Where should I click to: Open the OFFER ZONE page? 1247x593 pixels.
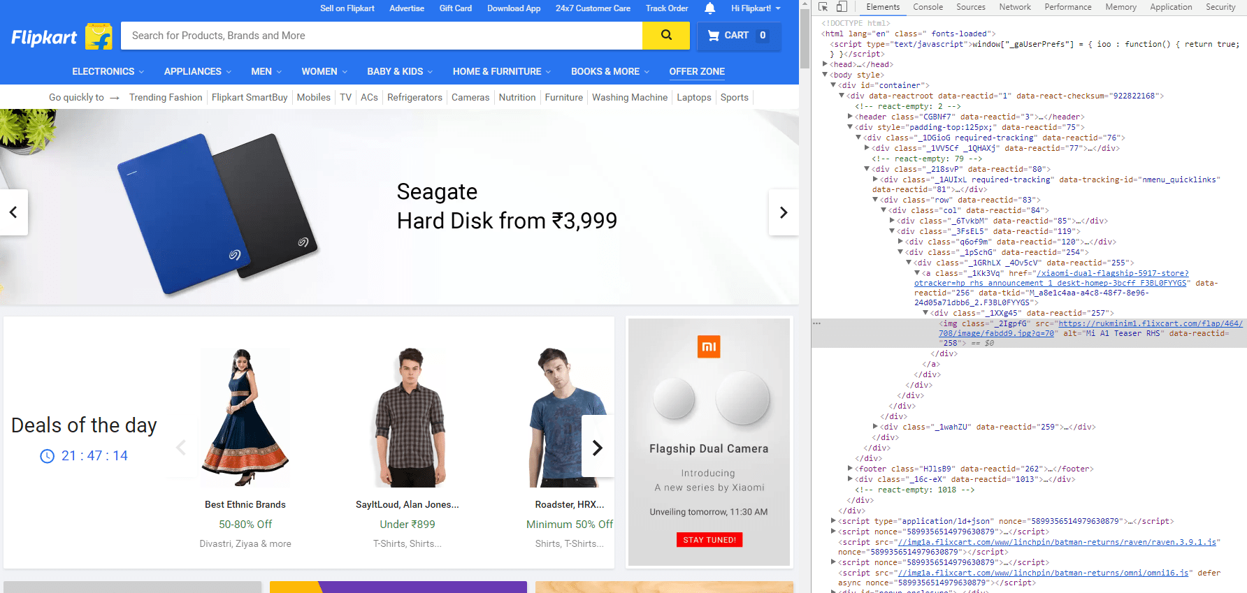point(697,71)
